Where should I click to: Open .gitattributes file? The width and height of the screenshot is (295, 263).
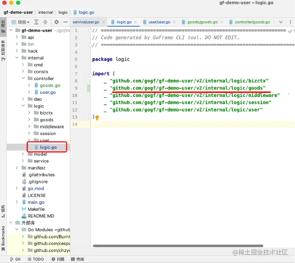tap(41, 175)
